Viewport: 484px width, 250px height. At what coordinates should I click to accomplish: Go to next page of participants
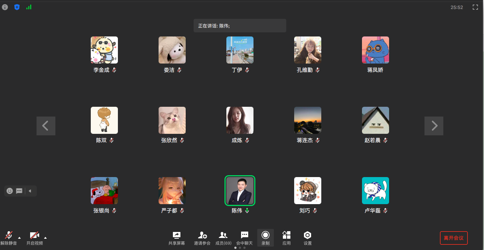coord(434,126)
